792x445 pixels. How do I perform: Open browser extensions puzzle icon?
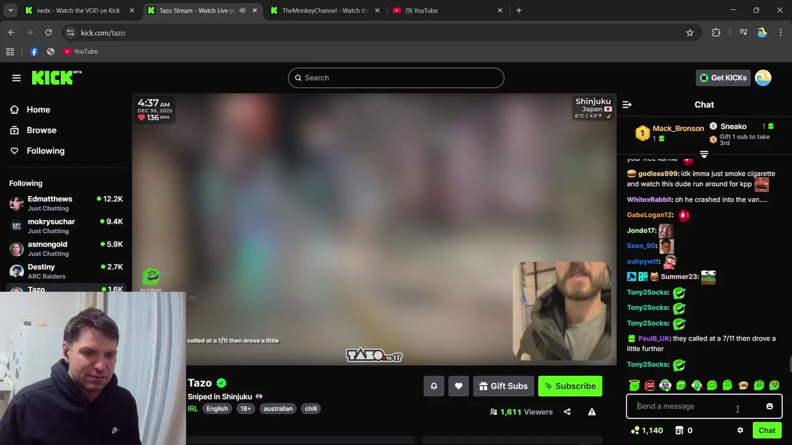716,33
